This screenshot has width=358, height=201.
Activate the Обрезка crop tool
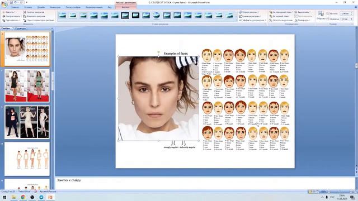tap(321, 16)
